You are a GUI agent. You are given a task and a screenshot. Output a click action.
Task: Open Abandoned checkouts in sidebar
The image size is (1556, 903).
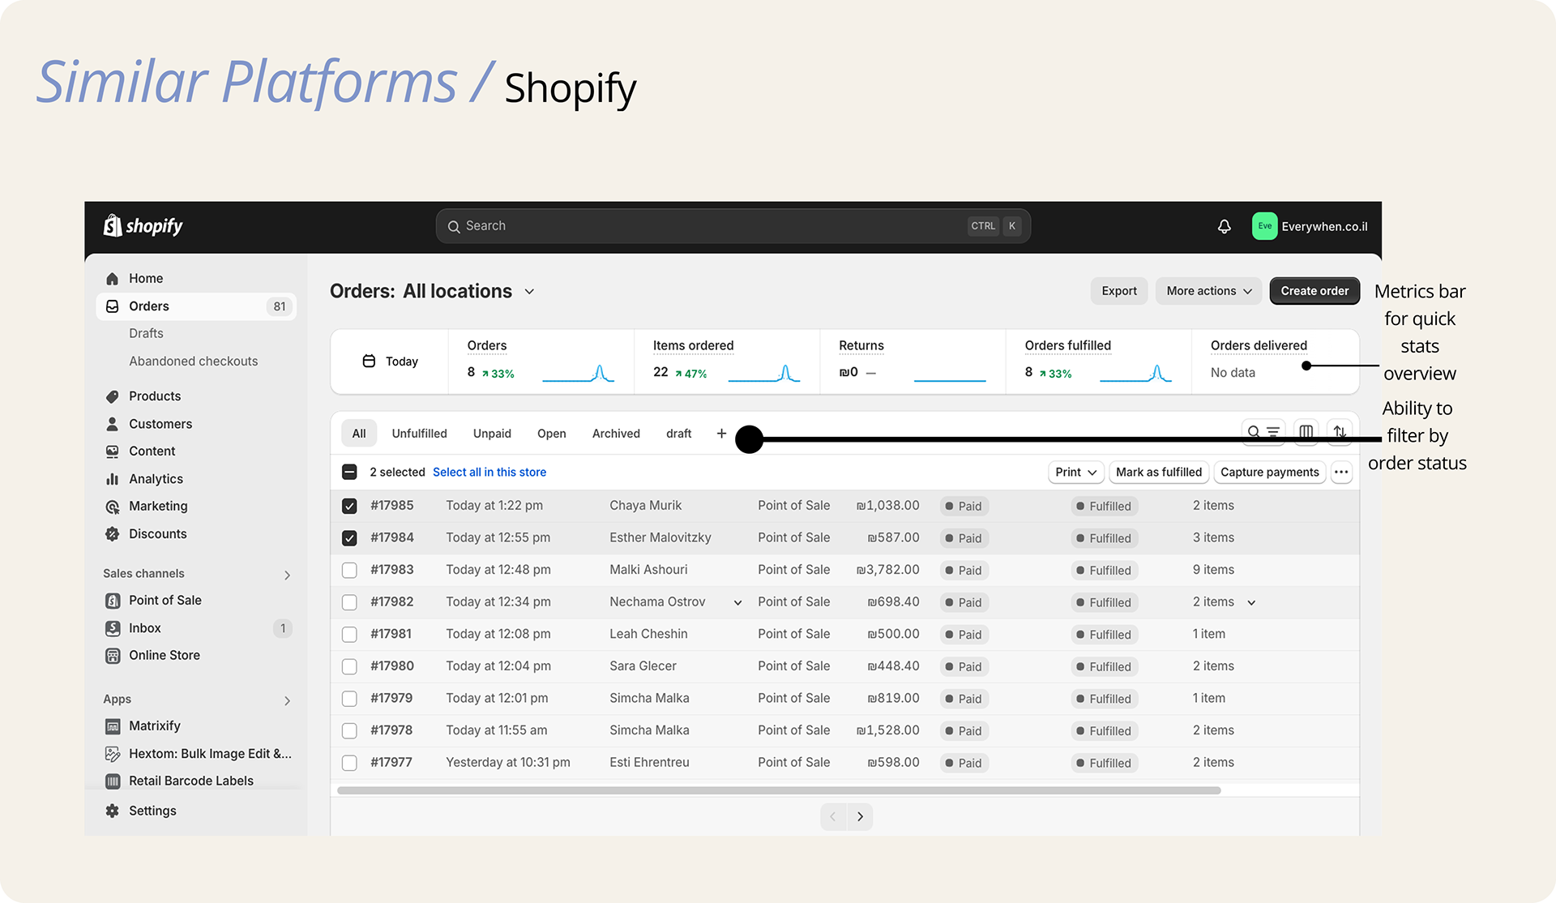(x=193, y=362)
